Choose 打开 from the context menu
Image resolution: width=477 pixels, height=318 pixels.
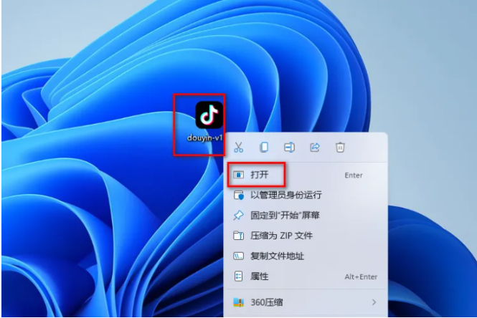click(x=306, y=175)
